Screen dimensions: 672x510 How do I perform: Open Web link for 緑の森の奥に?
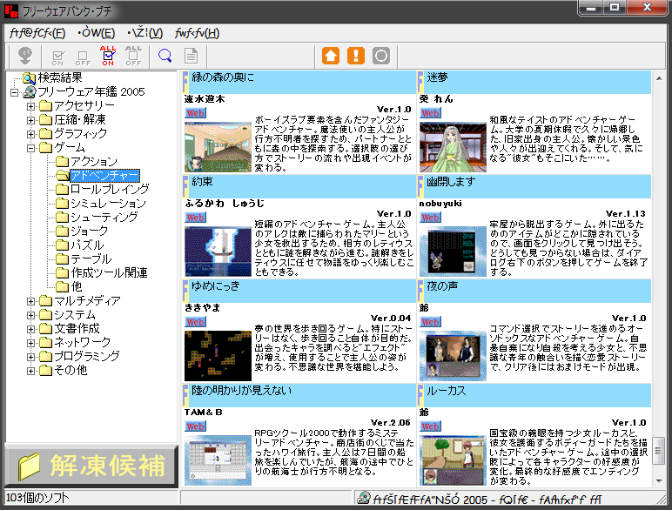(x=196, y=113)
